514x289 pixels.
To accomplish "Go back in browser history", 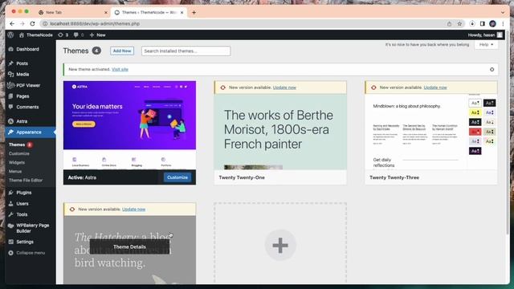I will point(12,23).
